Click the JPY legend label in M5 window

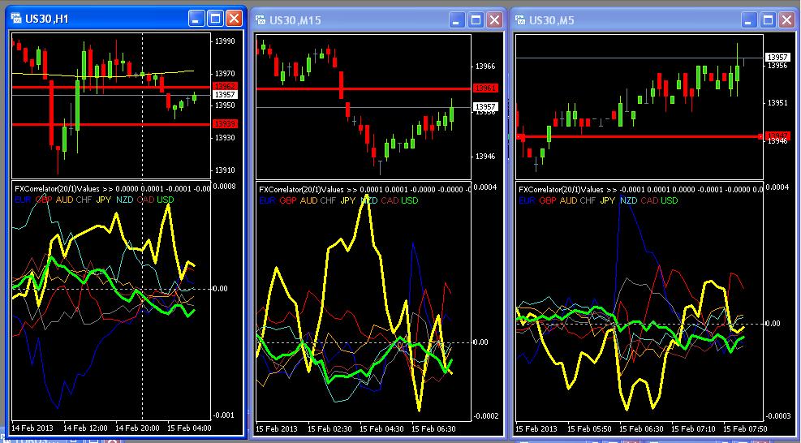tap(607, 200)
